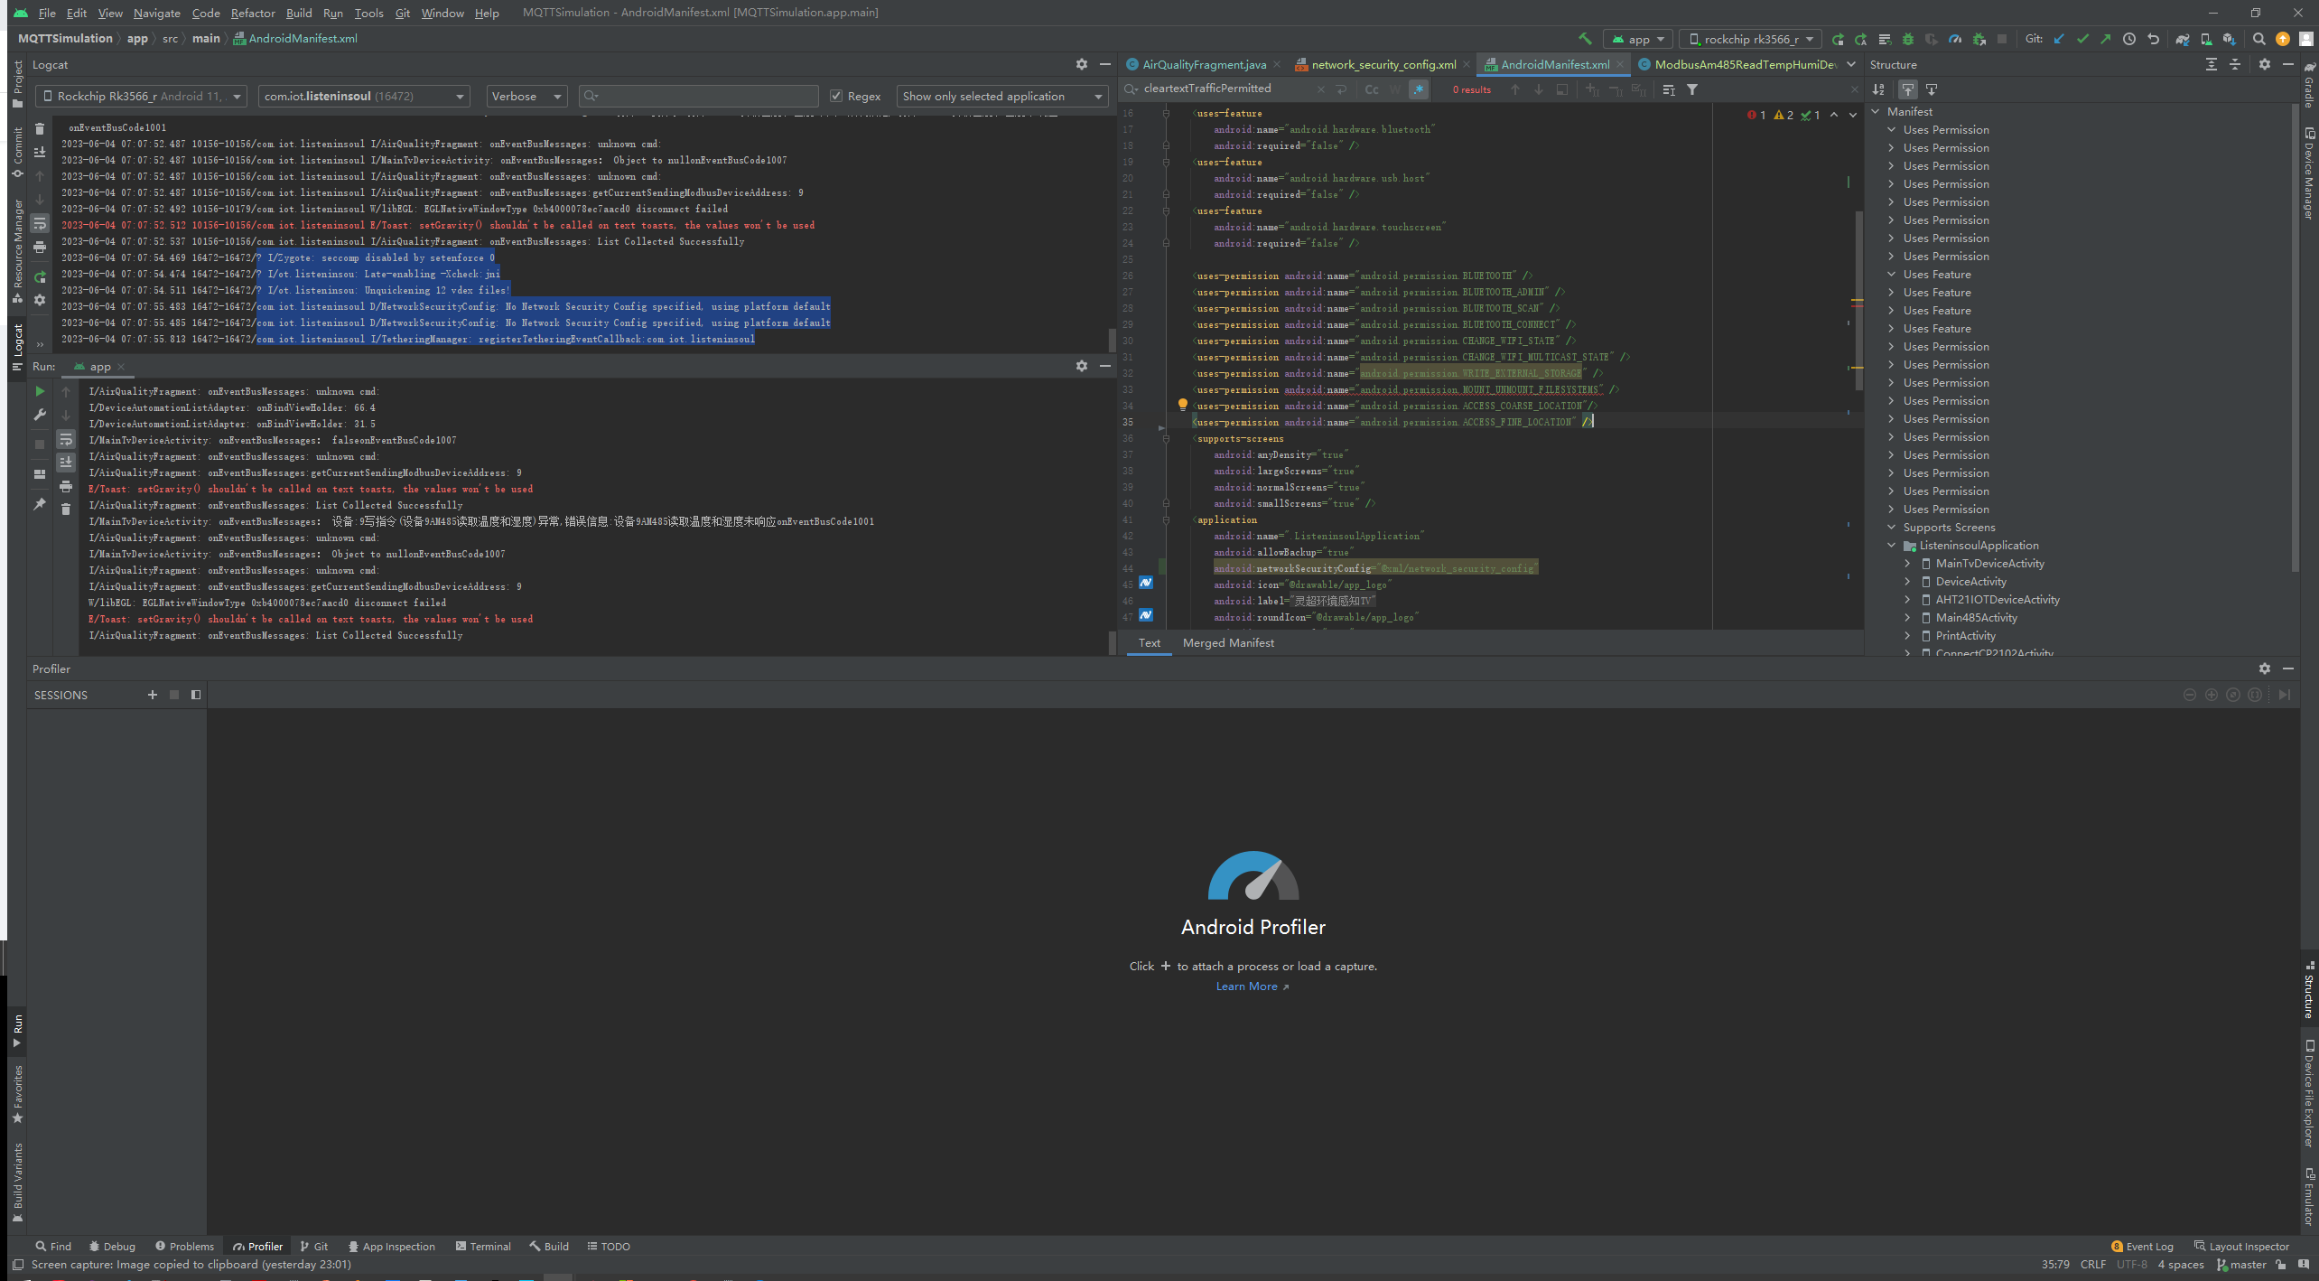Screen dimensions: 2319x1281
Task: Open the Navigate menu
Action: tap(156, 13)
